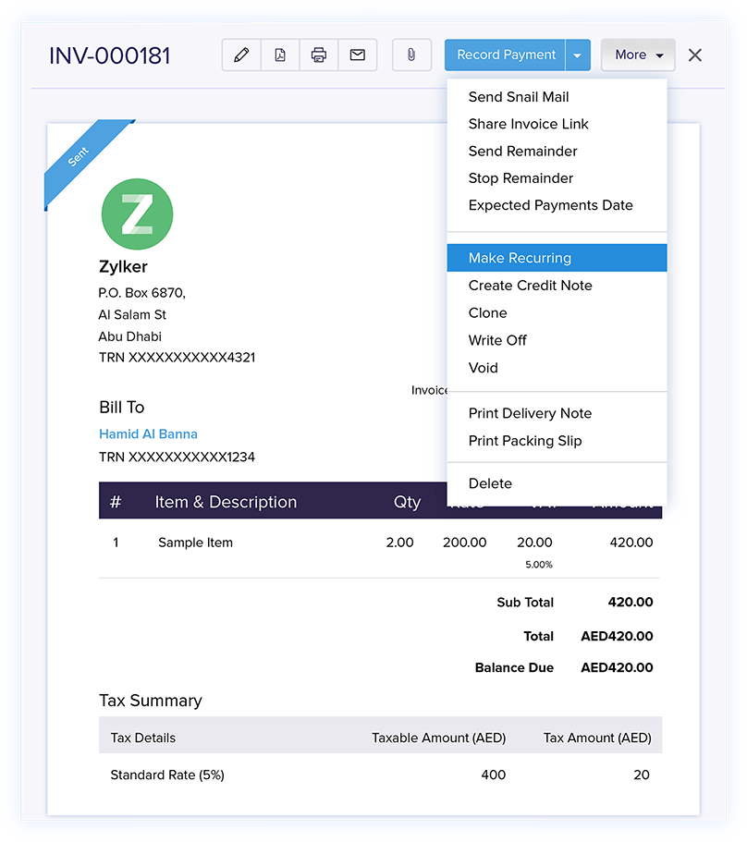Click the Qty column header
Viewport: 747px width, 842px height.
pyautogui.click(x=407, y=502)
